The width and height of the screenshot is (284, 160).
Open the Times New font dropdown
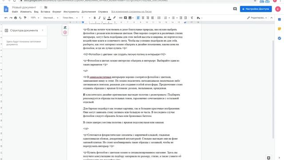70,18
